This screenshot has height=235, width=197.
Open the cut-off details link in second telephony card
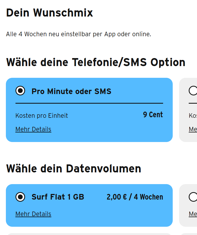193,129
